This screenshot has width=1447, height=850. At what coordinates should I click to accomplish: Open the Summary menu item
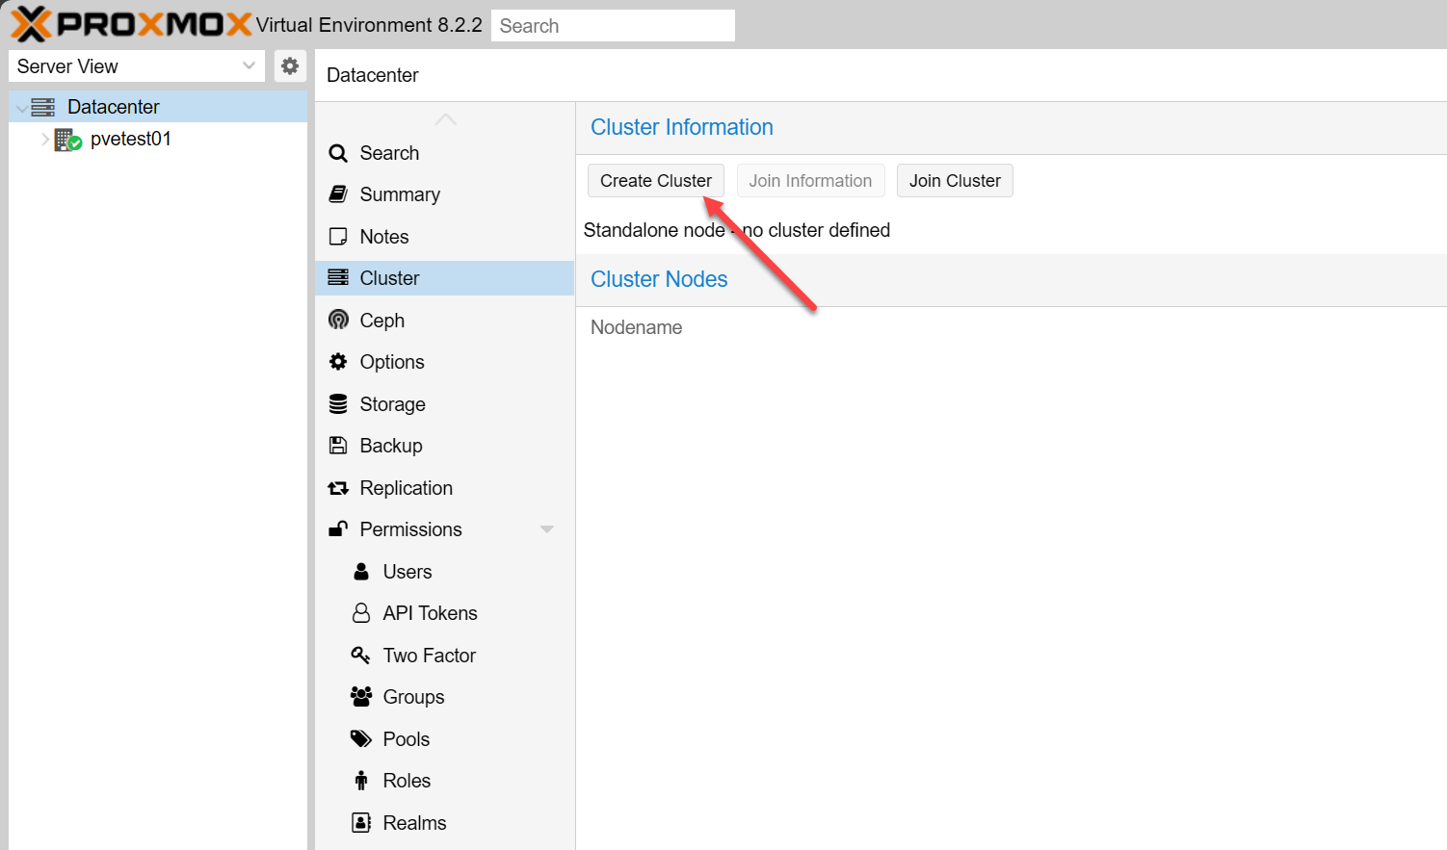399,194
